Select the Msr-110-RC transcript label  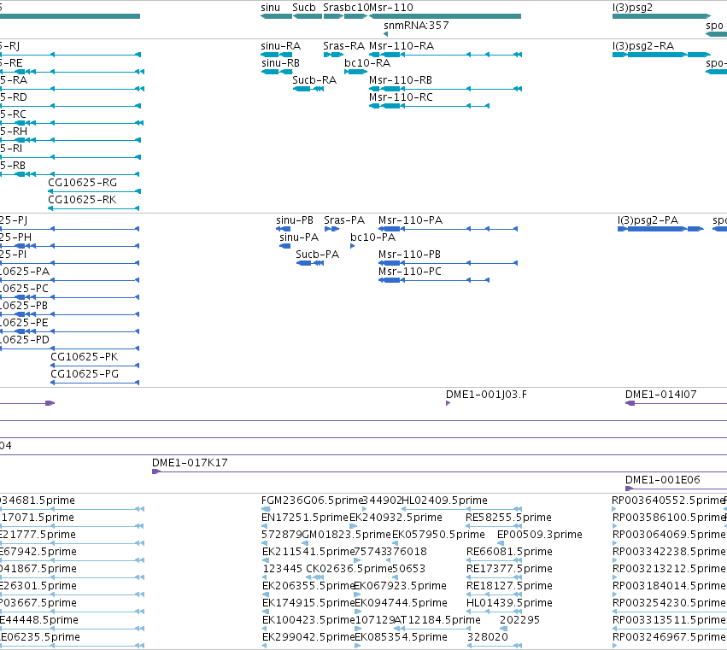pyautogui.click(x=401, y=97)
